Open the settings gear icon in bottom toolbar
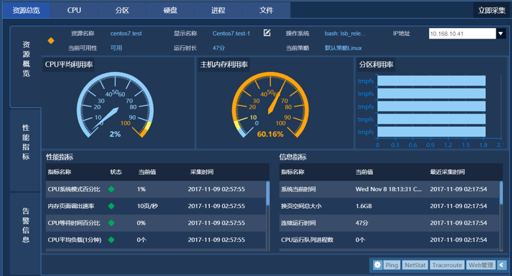 pyautogui.click(x=377, y=265)
